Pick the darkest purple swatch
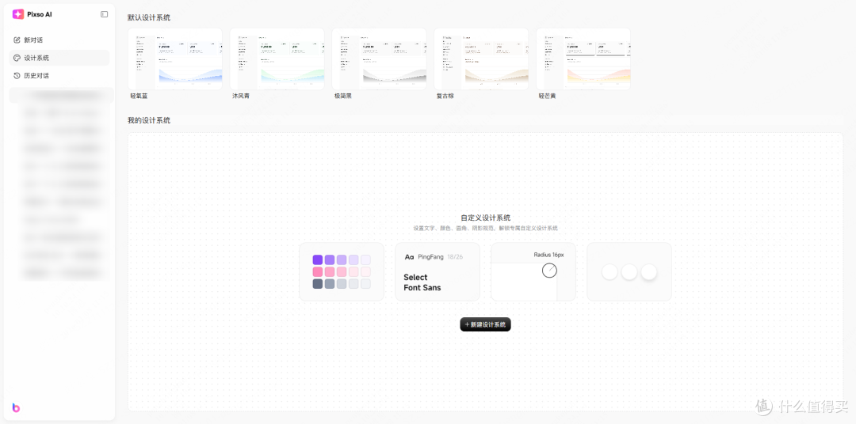 318,260
